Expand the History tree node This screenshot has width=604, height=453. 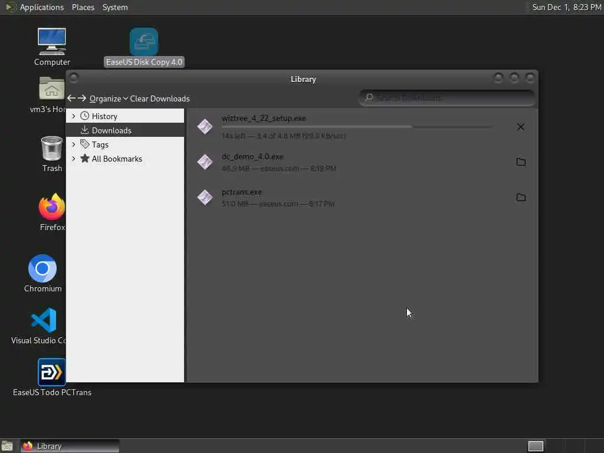coord(73,116)
